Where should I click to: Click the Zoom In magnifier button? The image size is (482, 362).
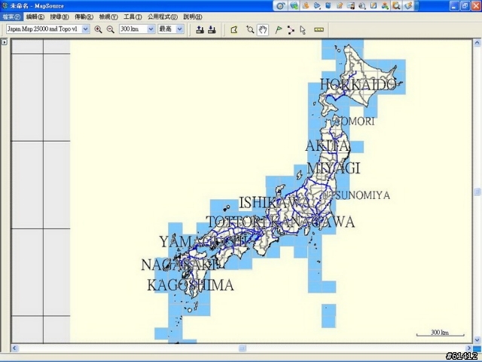tap(98, 29)
